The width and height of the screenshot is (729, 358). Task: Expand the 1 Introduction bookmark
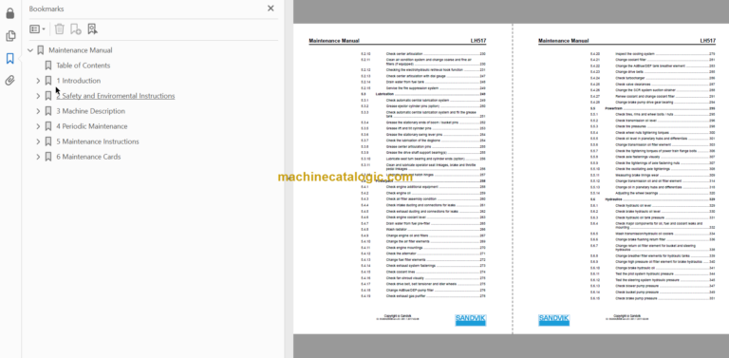point(38,81)
